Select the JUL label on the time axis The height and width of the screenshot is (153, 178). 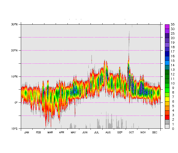click(97, 133)
